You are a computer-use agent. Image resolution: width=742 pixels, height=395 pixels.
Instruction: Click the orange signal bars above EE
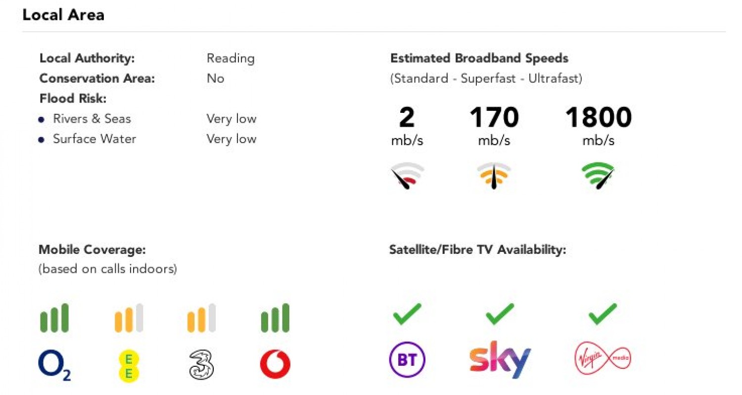(129, 318)
